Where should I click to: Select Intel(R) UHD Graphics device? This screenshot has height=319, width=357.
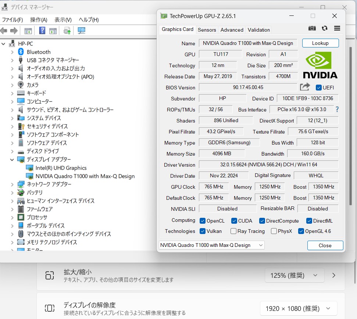[x=61, y=168]
